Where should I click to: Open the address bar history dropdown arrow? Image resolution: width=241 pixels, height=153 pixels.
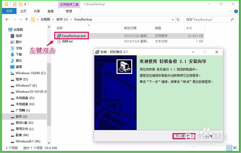pyautogui.click(x=173, y=19)
